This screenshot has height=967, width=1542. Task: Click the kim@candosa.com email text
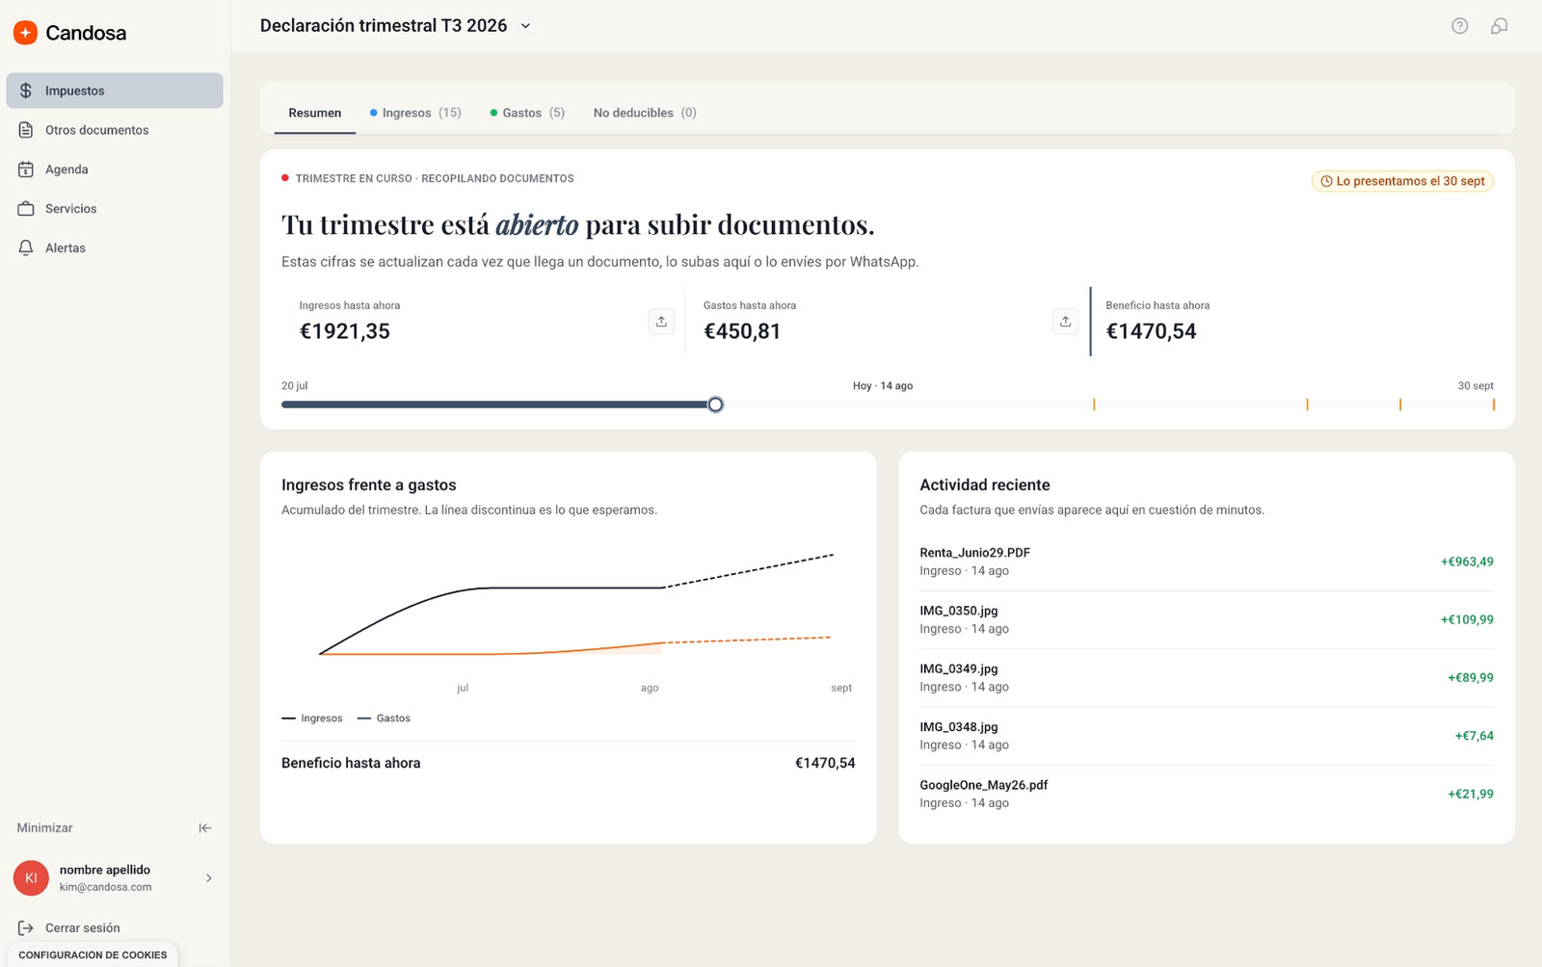click(105, 887)
